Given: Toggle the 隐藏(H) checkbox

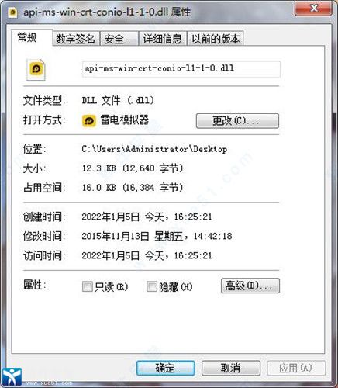Looking at the screenshot, I should coord(151,286).
